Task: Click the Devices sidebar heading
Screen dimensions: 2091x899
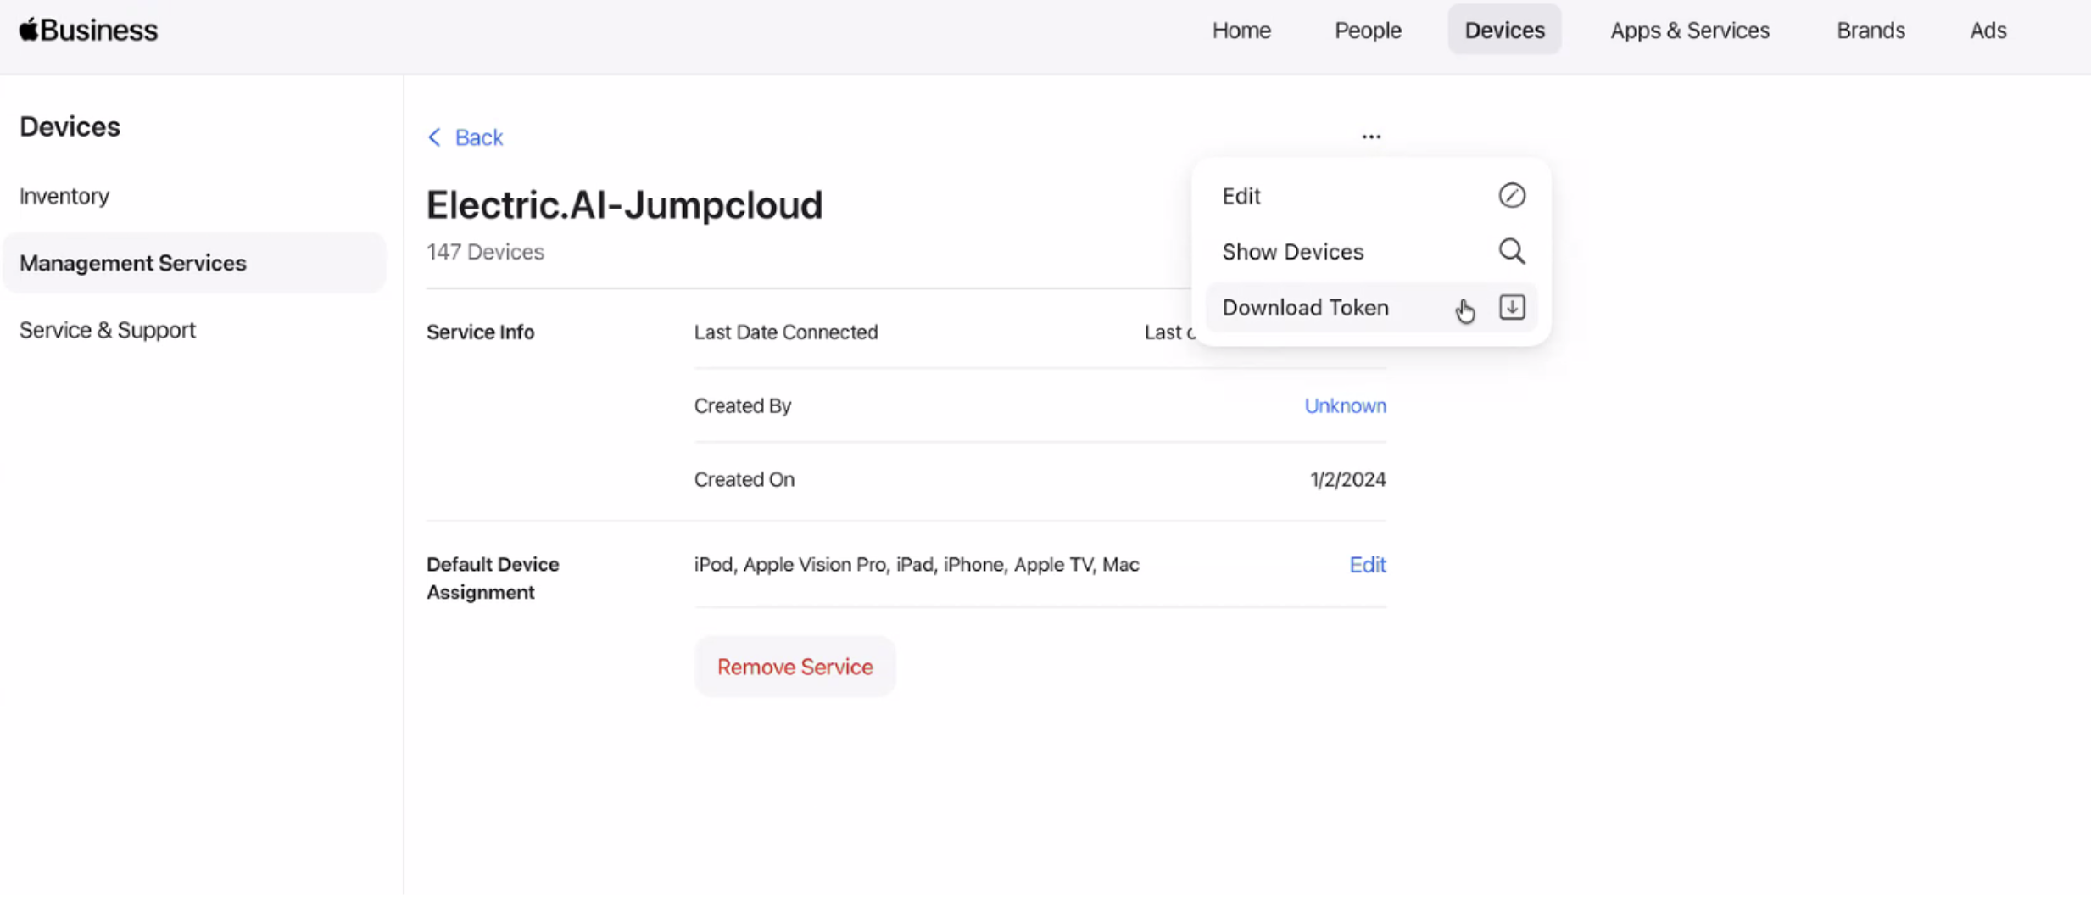Action: pos(70,127)
